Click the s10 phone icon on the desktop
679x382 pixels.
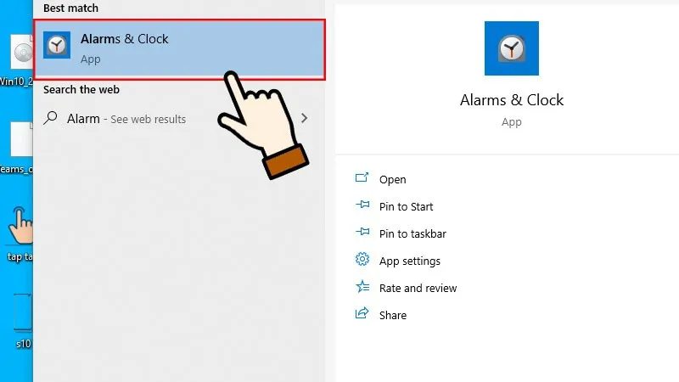23,312
